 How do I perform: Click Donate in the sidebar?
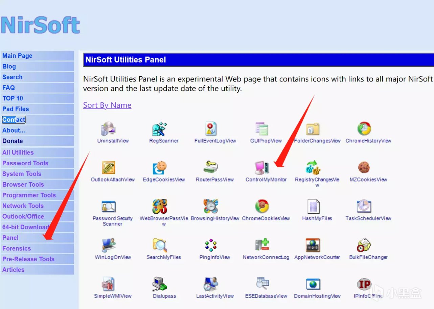pos(37,141)
